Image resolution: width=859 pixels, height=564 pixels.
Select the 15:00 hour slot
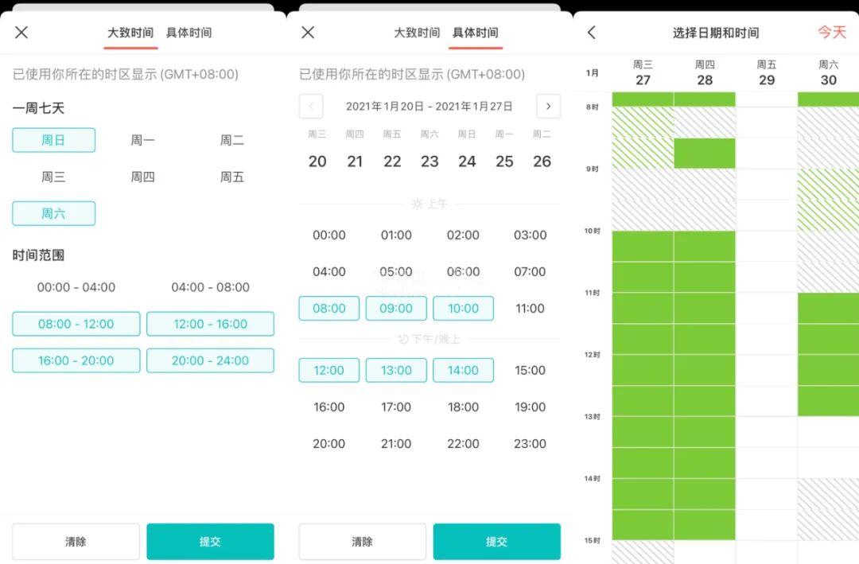pos(531,371)
